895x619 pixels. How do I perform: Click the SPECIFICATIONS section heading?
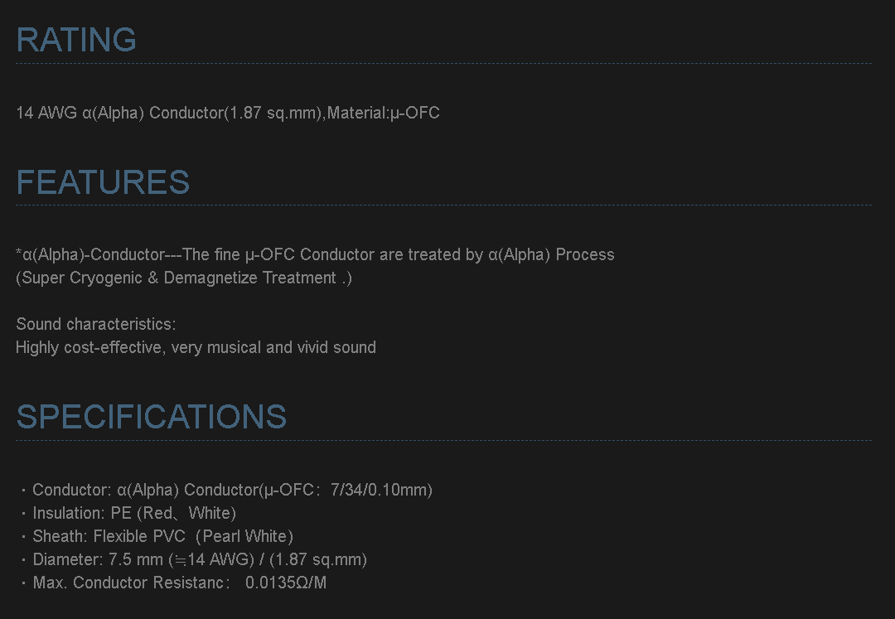coord(151,417)
